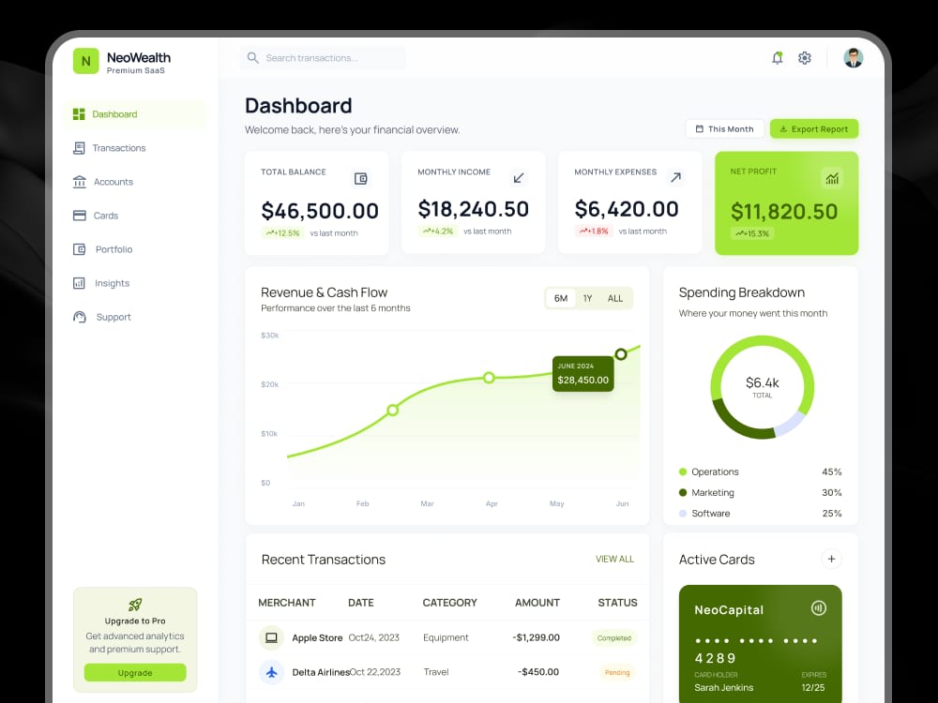938x703 pixels.
Task: Click the search magnifier icon
Action: click(253, 58)
